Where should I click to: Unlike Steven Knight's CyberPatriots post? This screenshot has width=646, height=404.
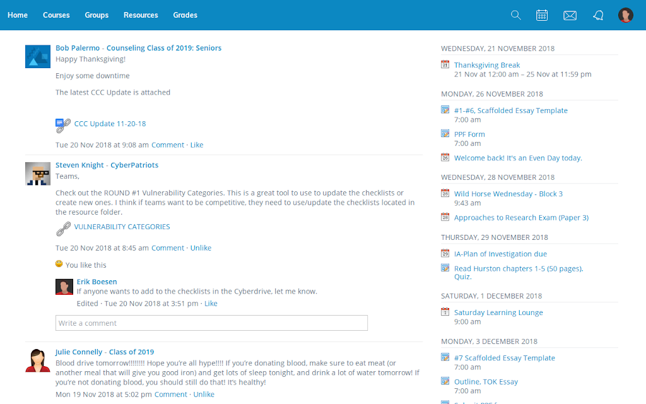pyautogui.click(x=201, y=247)
